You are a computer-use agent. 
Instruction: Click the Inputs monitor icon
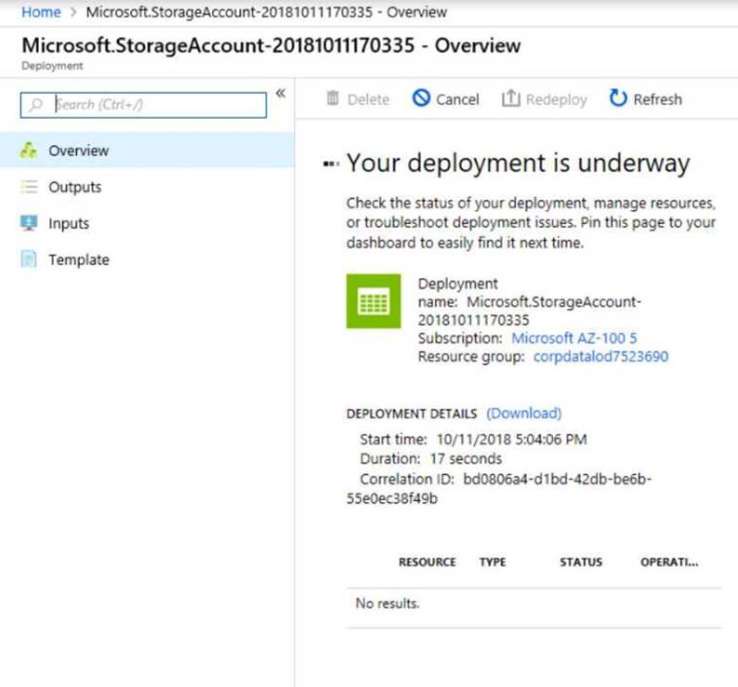(x=29, y=223)
